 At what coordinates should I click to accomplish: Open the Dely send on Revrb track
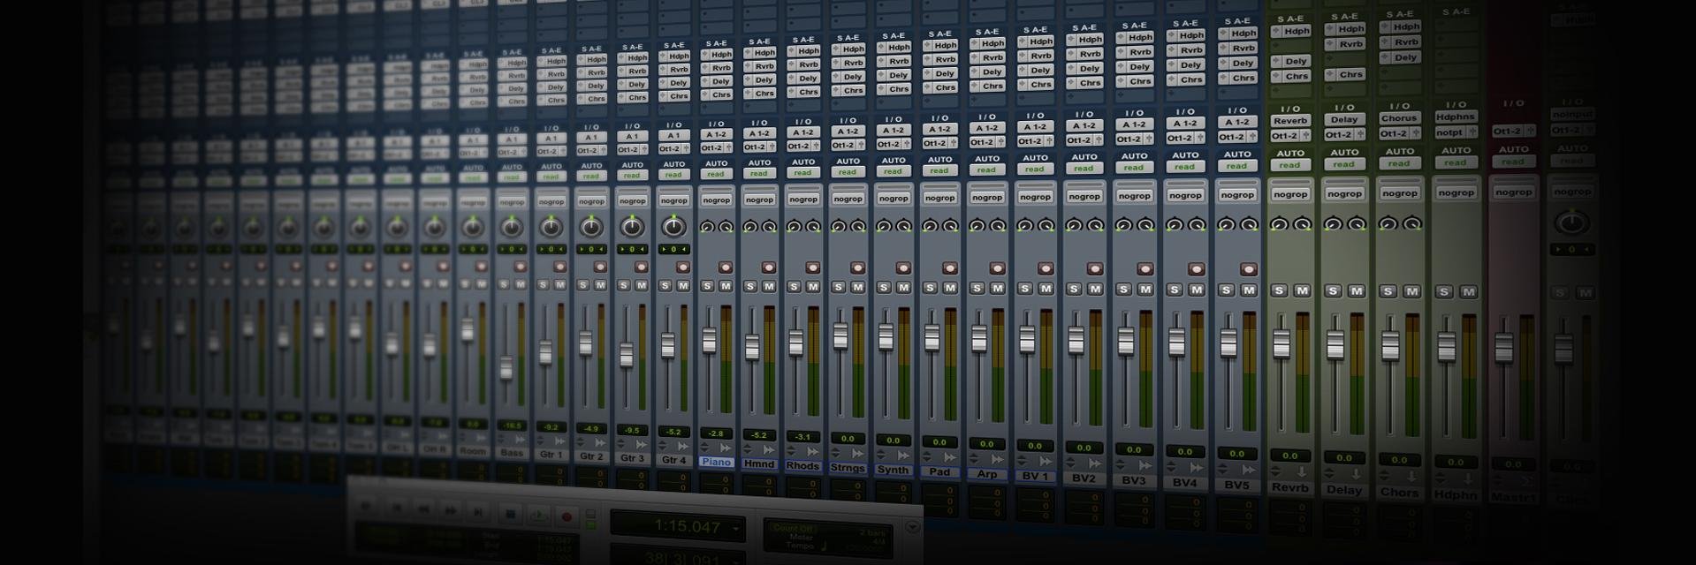click(x=1290, y=61)
